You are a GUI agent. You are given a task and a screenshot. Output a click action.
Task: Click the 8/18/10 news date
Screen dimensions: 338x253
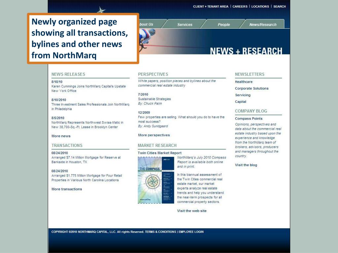pos(57,82)
